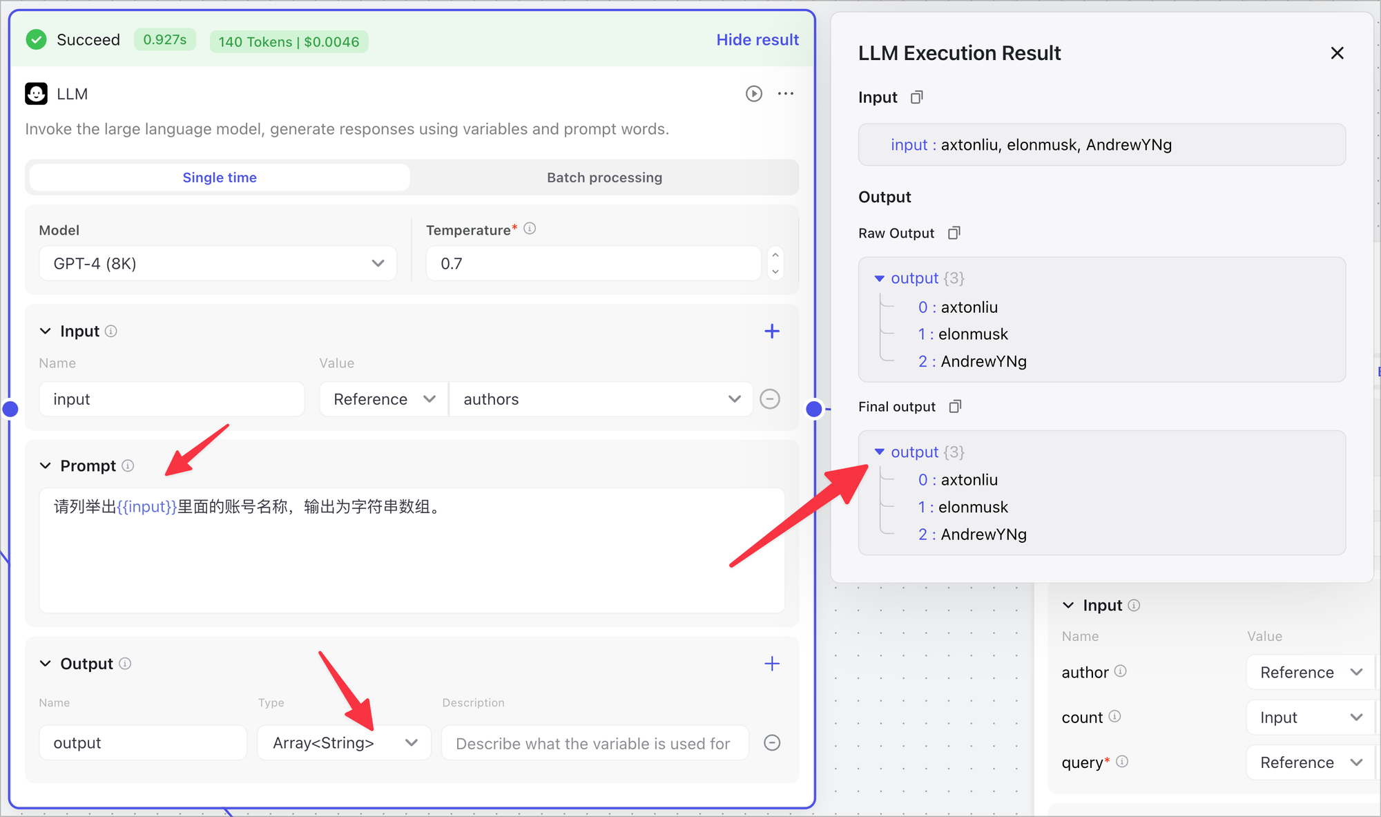Collapse the Final output tree node

tap(880, 452)
